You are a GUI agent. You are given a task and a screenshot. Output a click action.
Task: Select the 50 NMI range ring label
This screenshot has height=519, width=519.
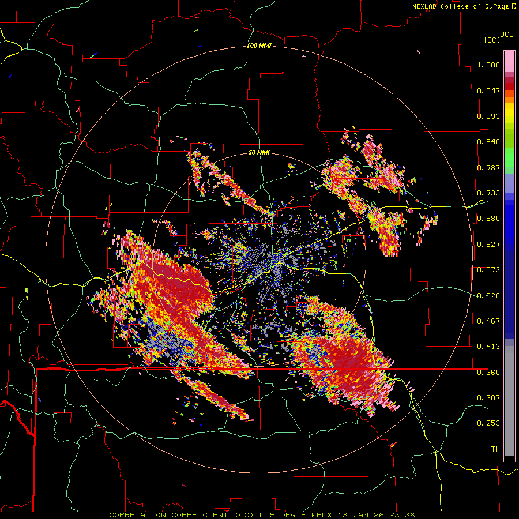[259, 153]
